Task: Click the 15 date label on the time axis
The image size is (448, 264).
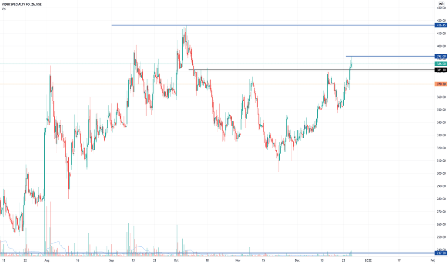Action: [263, 260]
